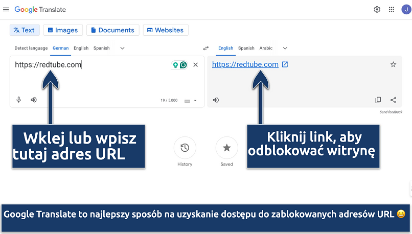Screen dimensions: 412x234
Task: Listen to the translated text
Action: [216, 100]
